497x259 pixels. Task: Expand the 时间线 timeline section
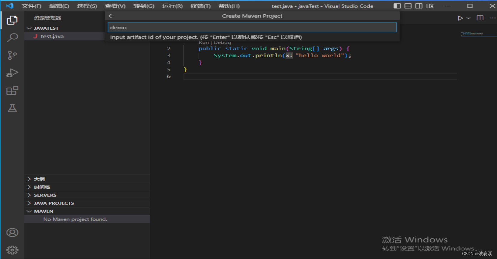click(x=87, y=187)
